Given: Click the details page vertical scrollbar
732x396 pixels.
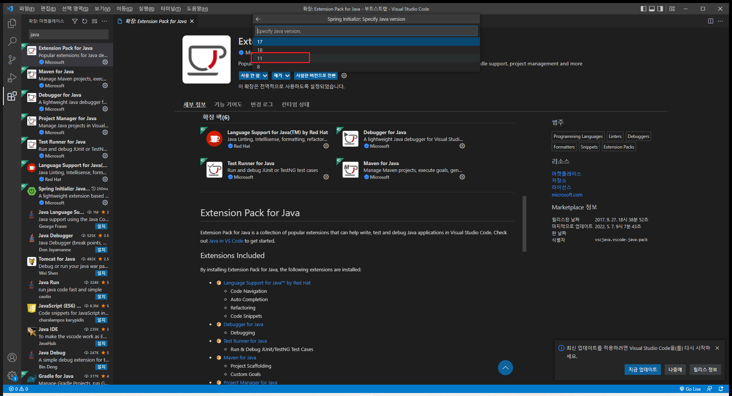Looking at the screenshot, I should pos(524,224).
